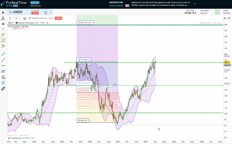This screenshot has width=232, height=144.
Task: Choose the text annotation tool
Action: [3, 83]
